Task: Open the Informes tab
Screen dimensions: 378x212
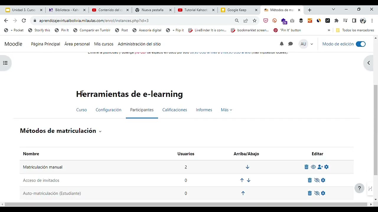Action: point(204,110)
